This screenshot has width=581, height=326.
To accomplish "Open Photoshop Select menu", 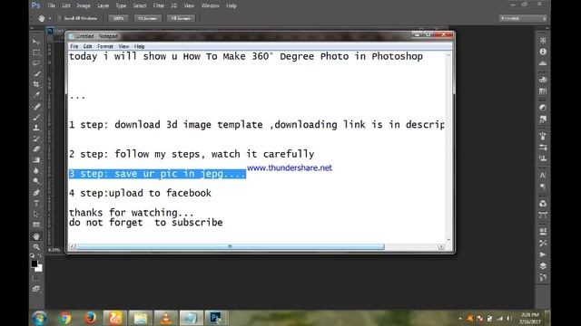I will [140, 6].
